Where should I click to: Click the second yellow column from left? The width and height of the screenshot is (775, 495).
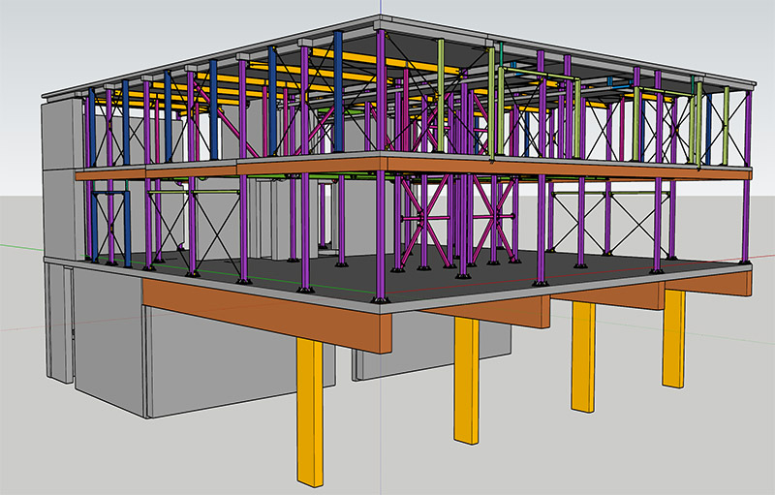[466, 378]
